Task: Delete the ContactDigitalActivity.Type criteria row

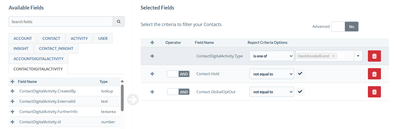Action: [x=374, y=56]
